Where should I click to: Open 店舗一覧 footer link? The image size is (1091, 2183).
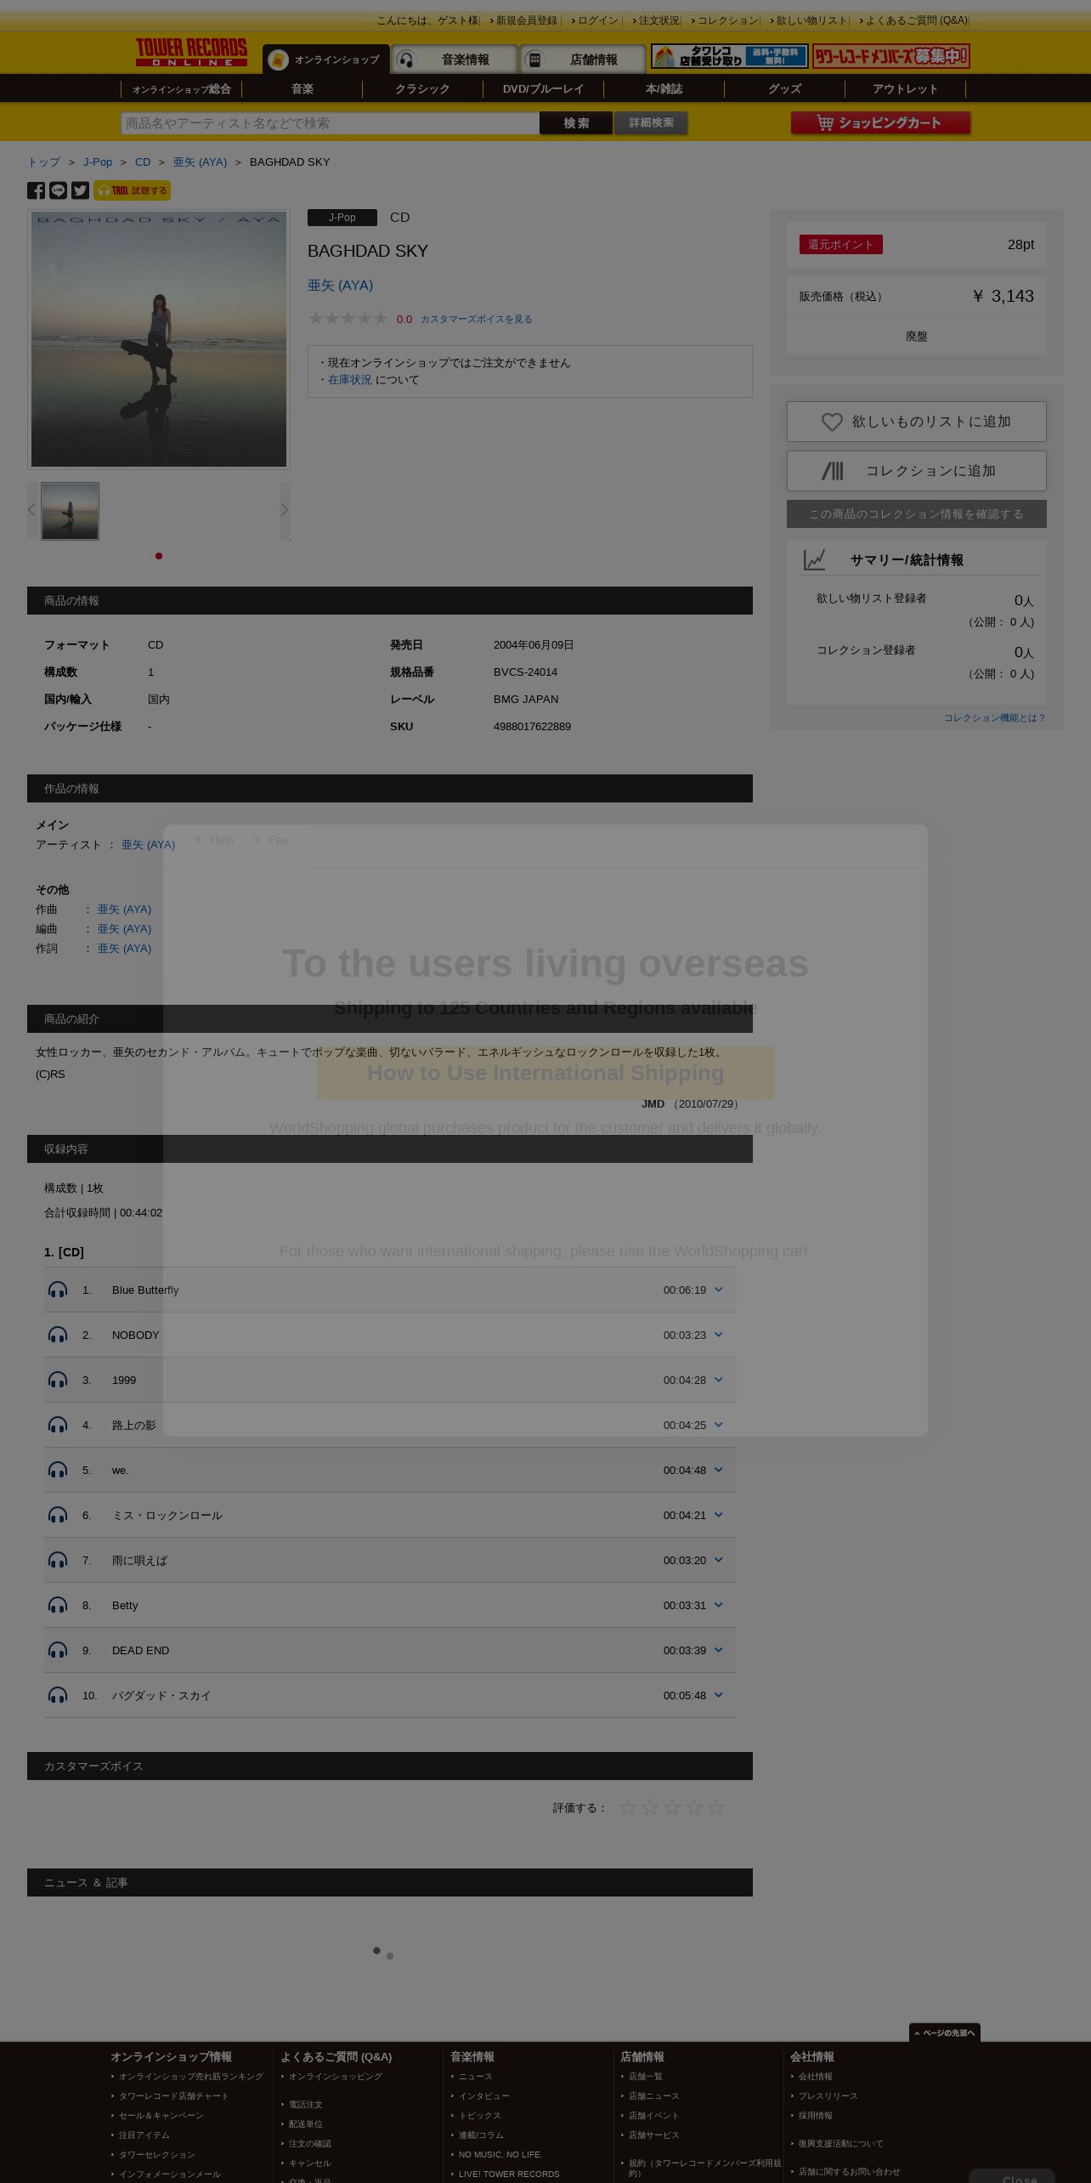(645, 2076)
